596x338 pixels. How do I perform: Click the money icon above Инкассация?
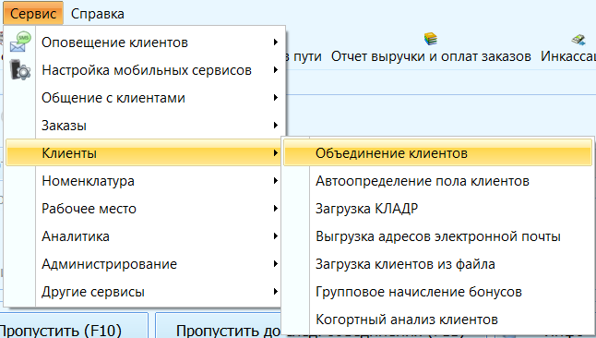[578, 39]
